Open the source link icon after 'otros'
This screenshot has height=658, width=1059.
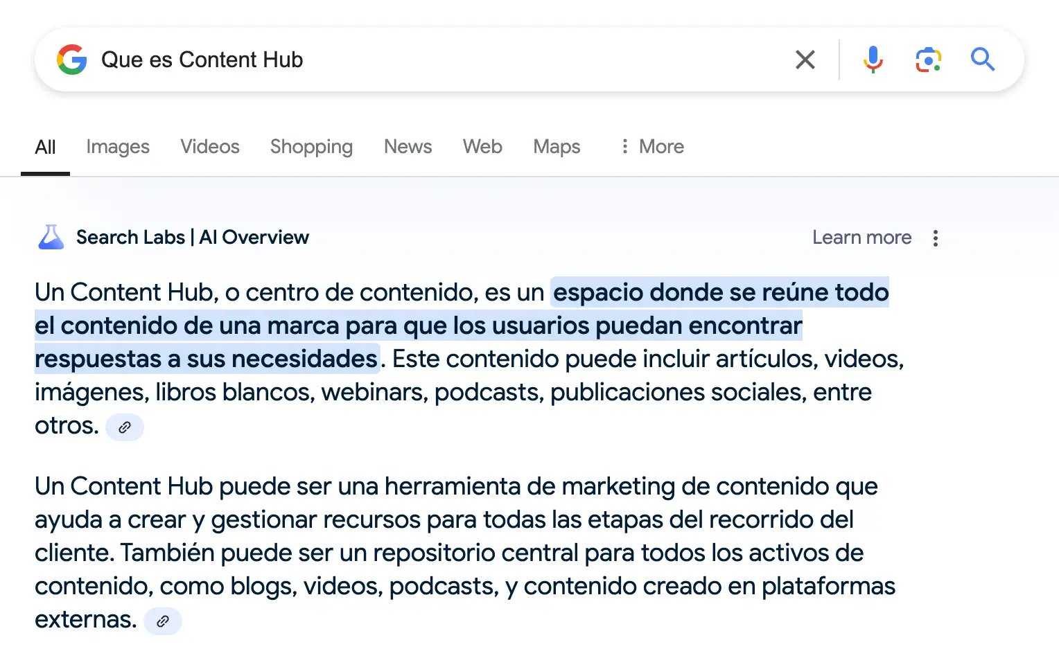coord(125,427)
